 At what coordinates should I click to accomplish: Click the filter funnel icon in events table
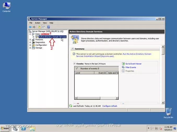(x=77, y=68)
